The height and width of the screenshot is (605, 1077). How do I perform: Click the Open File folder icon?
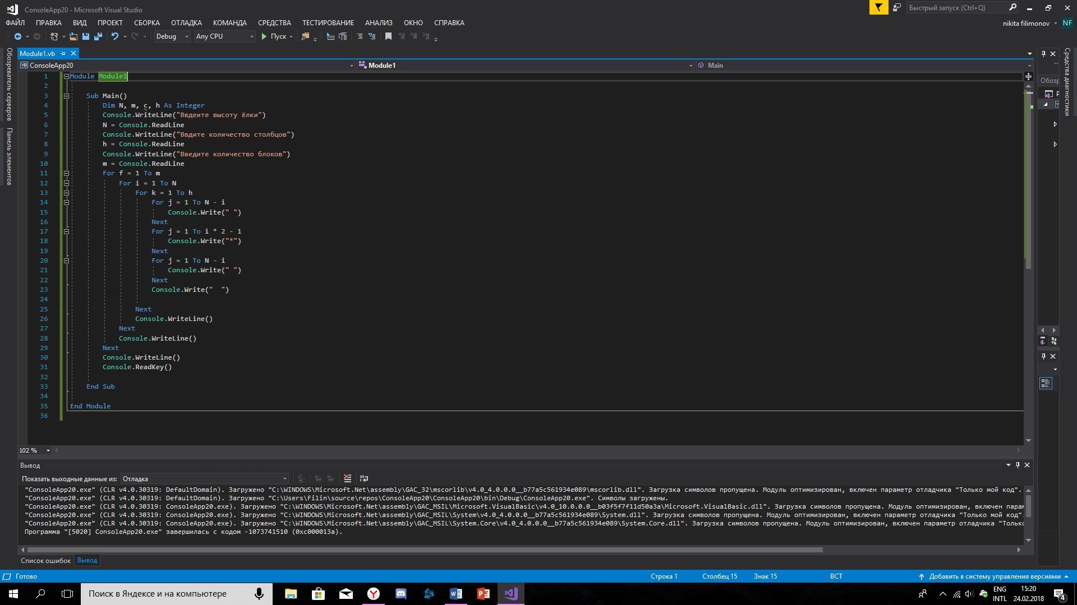click(73, 36)
